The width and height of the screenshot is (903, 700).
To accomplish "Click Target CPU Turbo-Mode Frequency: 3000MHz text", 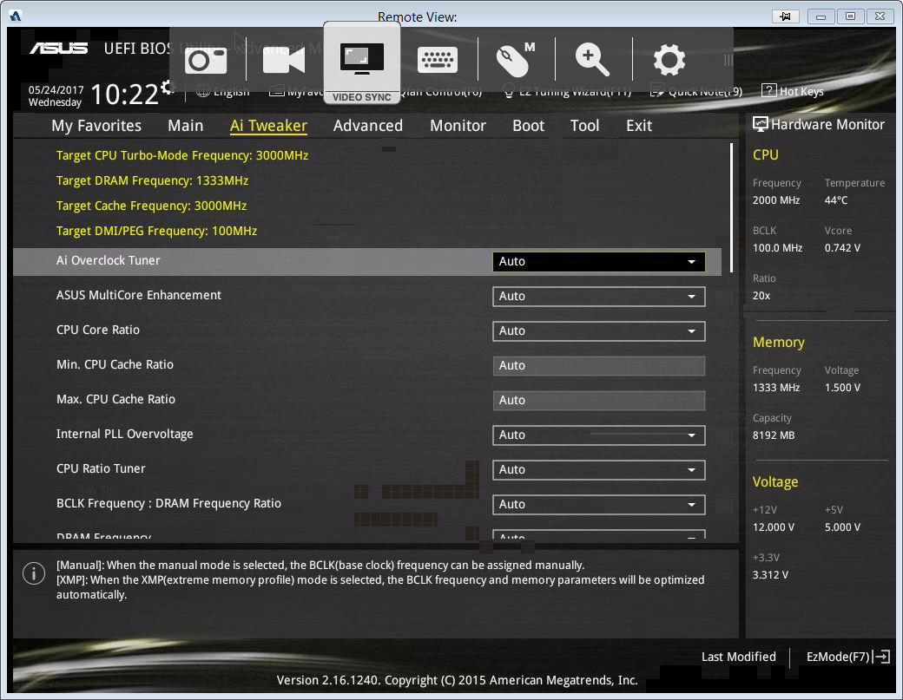I will pos(182,155).
